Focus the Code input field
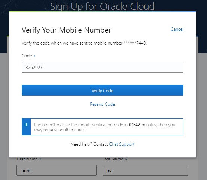The width and height of the screenshot is (207, 180). pyautogui.click(x=103, y=67)
